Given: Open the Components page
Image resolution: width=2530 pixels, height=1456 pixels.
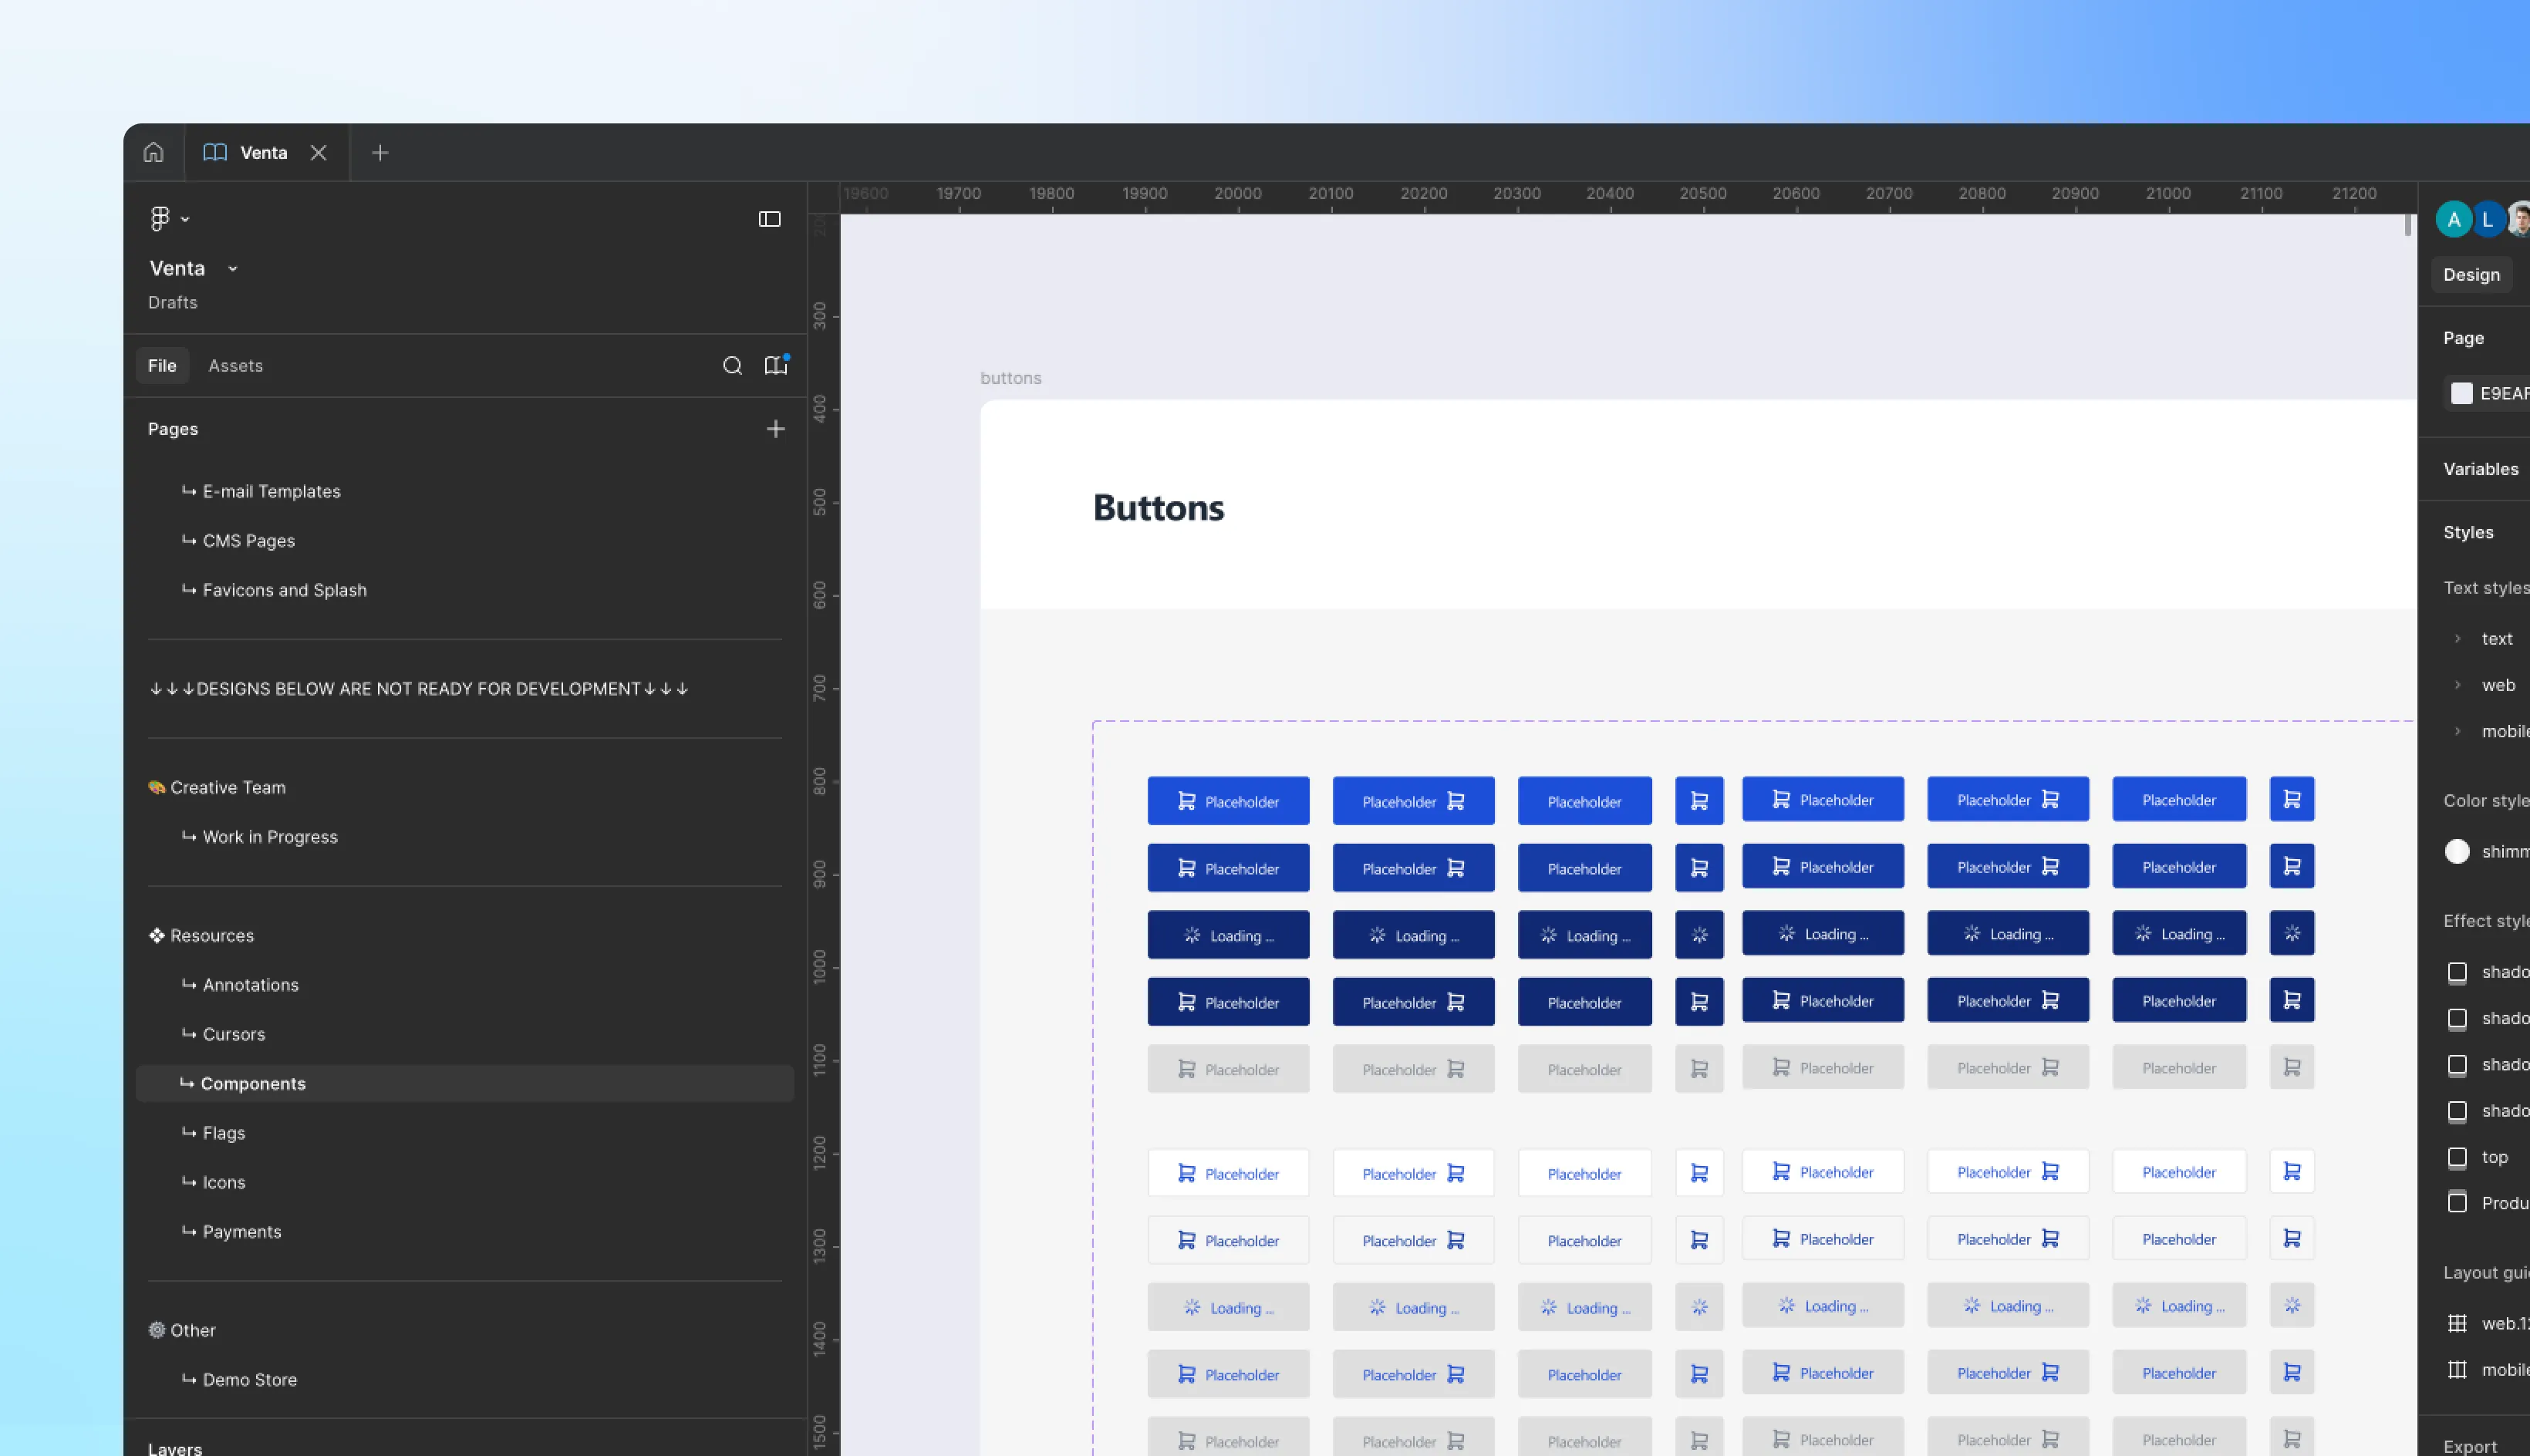Looking at the screenshot, I should point(252,1084).
